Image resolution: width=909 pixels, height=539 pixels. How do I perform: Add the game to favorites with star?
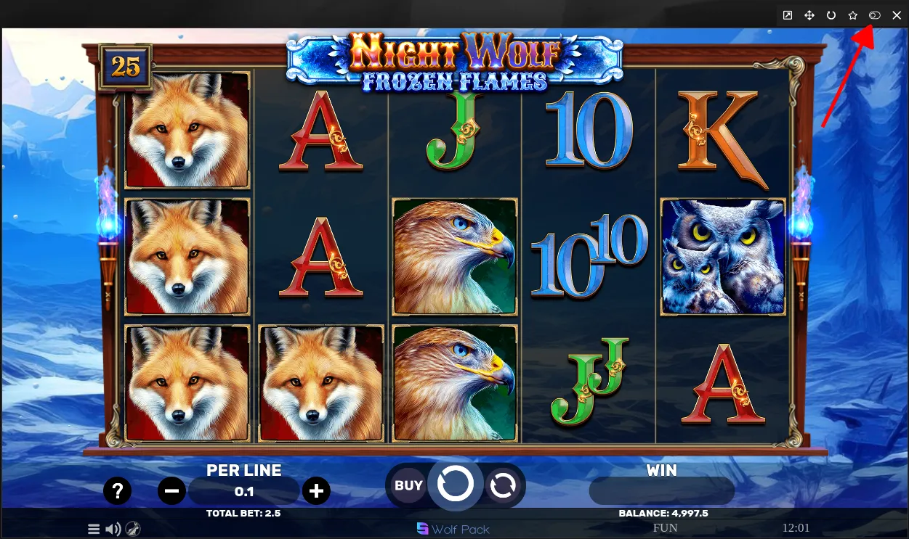(853, 15)
